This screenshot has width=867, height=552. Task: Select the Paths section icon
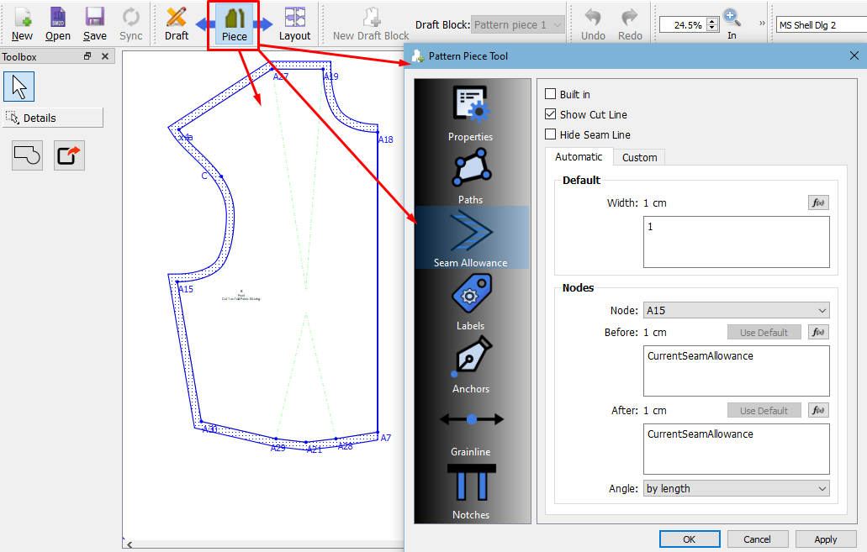[470, 175]
